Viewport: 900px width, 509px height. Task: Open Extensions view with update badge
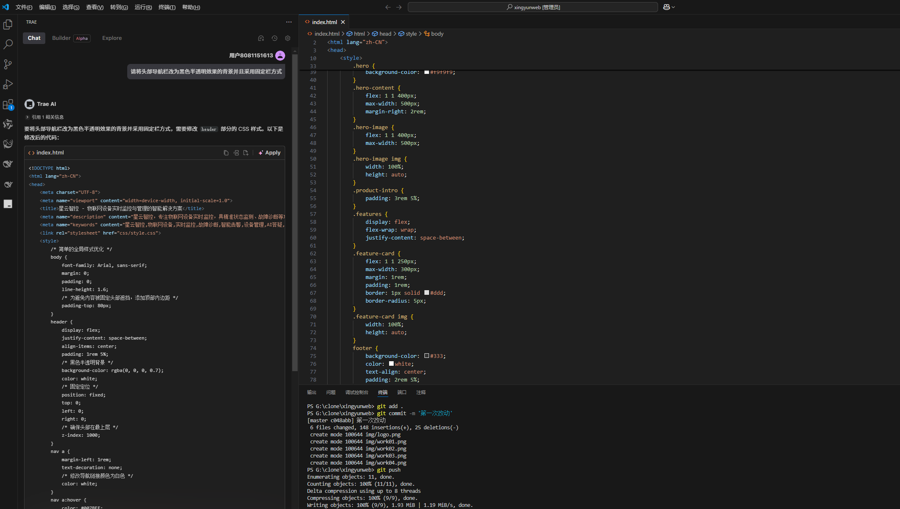click(x=8, y=105)
